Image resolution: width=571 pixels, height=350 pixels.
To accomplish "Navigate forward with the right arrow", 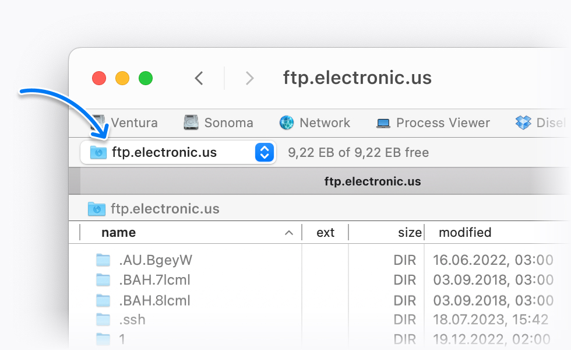I will [x=249, y=78].
